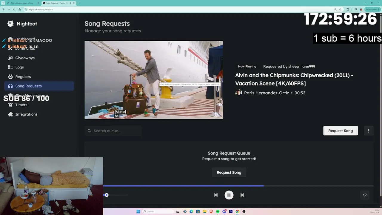Click the site information icon in address bar

(26, 9)
